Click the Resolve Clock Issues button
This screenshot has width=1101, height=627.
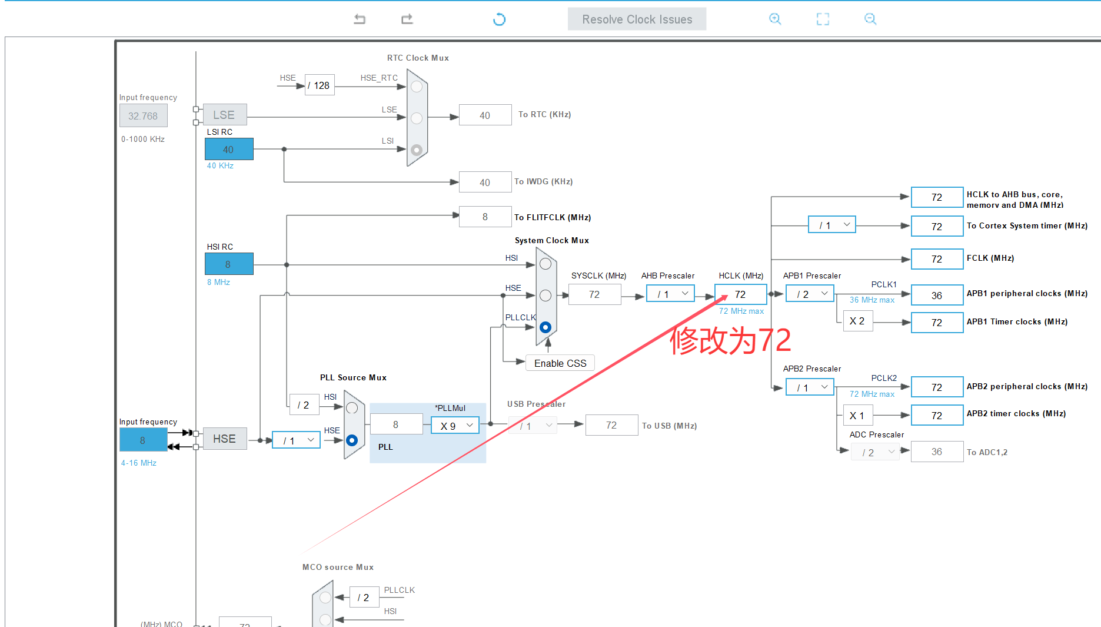point(637,19)
